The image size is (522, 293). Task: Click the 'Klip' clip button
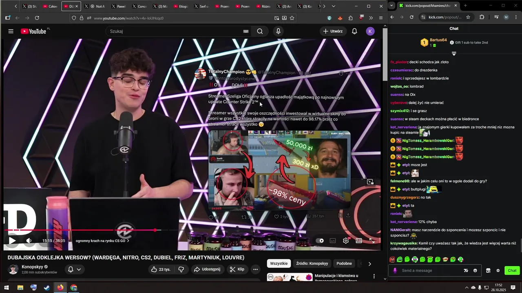coord(237,269)
